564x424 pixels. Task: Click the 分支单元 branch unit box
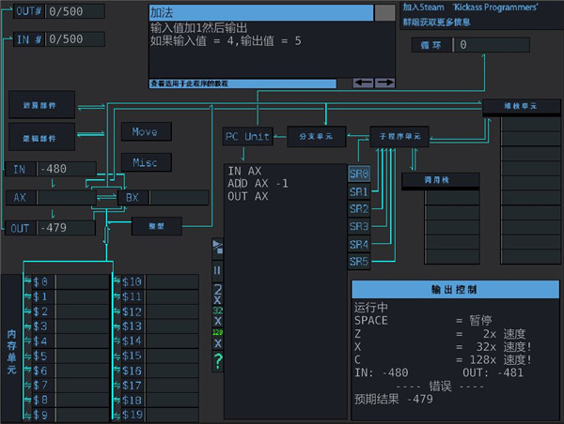pos(316,136)
